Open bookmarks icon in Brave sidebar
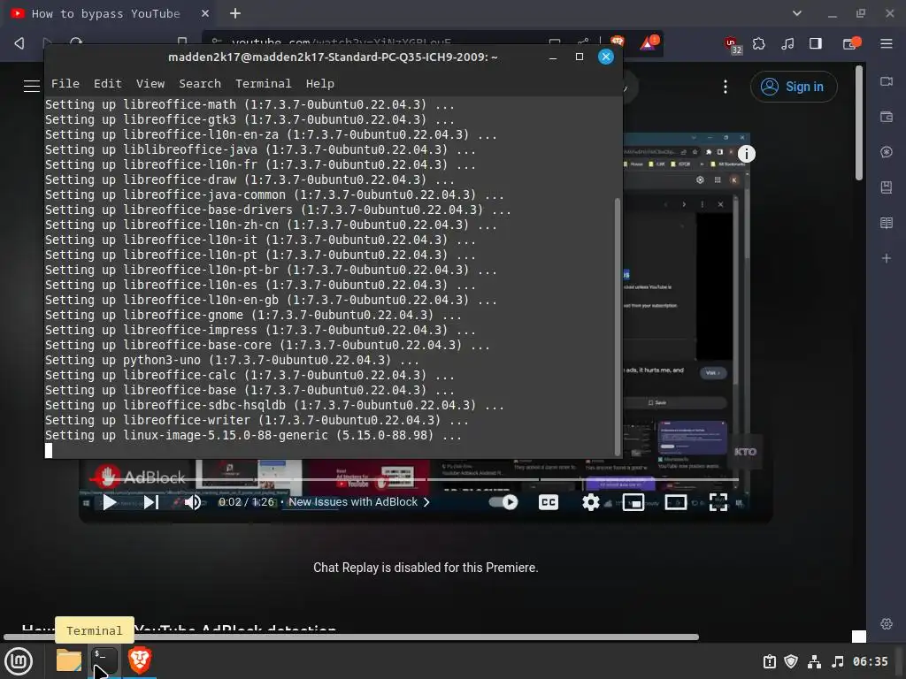The height and width of the screenshot is (679, 906). tap(887, 187)
